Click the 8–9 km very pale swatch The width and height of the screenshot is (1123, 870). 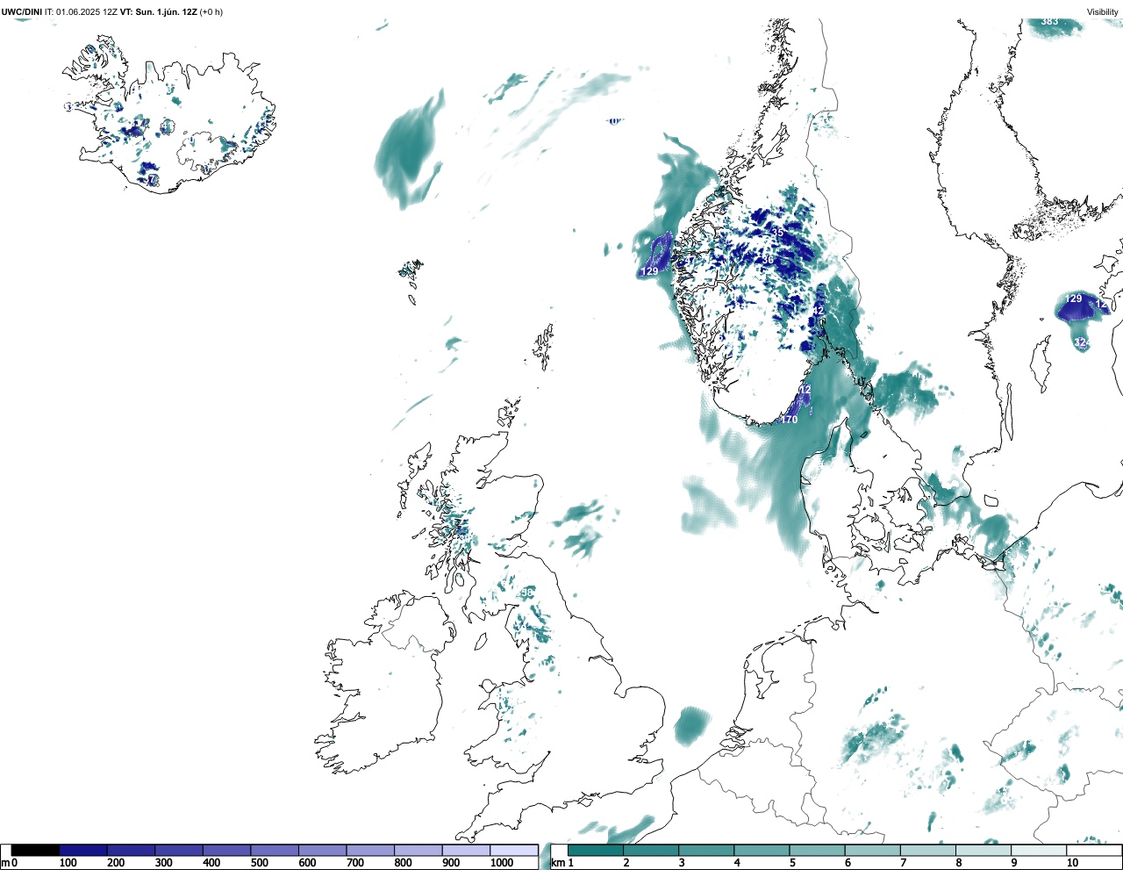pos(983,850)
